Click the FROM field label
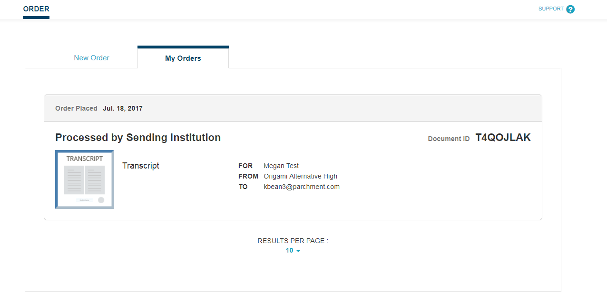Viewport: 607px width, 292px height. tap(248, 176)
